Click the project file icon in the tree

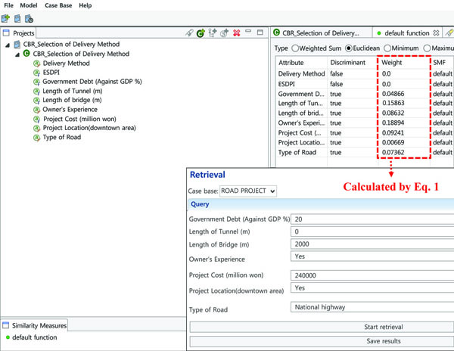pos(17,45)
